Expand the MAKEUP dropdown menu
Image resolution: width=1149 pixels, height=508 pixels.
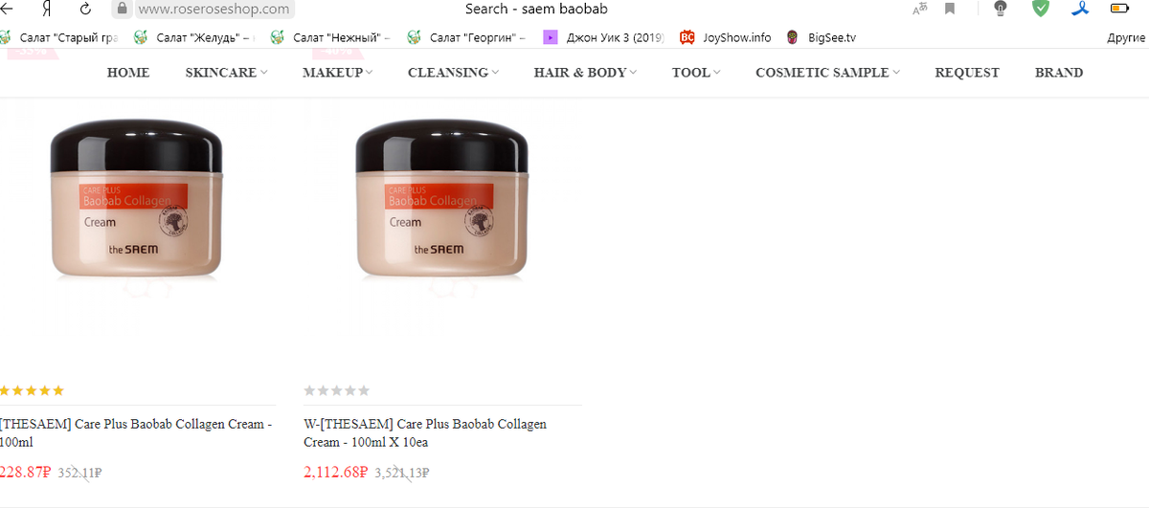(x=337, y=72)
